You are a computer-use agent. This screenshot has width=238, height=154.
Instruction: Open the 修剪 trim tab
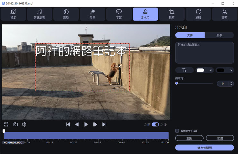(224, 14)
